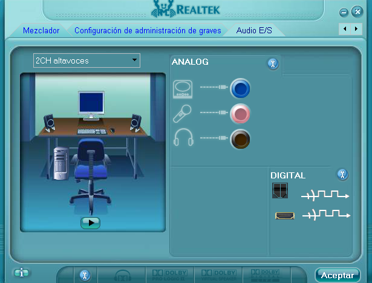The width and height of the screenshot is (372, 283).
Task: Open the Configuración de administración de graves tab
Action: point(148,30)
